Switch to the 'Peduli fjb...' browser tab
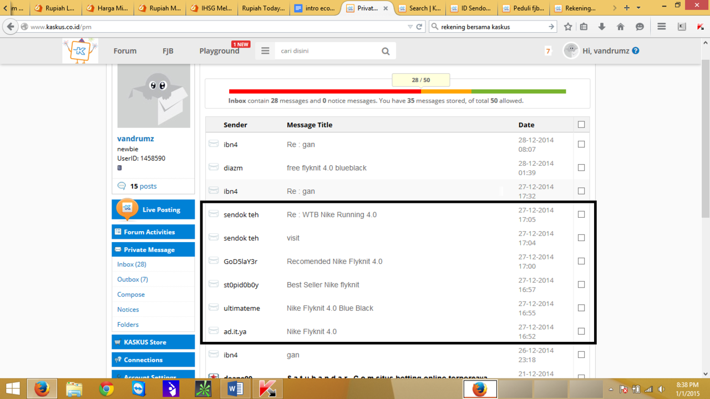710x399 pixels. [x=524, y=8]
